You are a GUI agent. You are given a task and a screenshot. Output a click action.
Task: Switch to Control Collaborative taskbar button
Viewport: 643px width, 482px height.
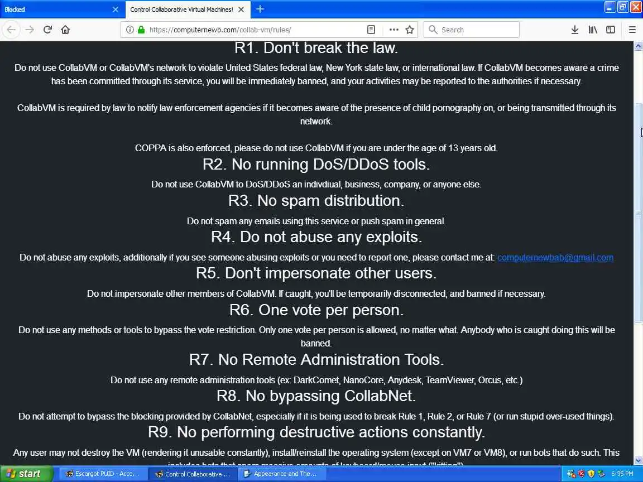coord(193,474)
